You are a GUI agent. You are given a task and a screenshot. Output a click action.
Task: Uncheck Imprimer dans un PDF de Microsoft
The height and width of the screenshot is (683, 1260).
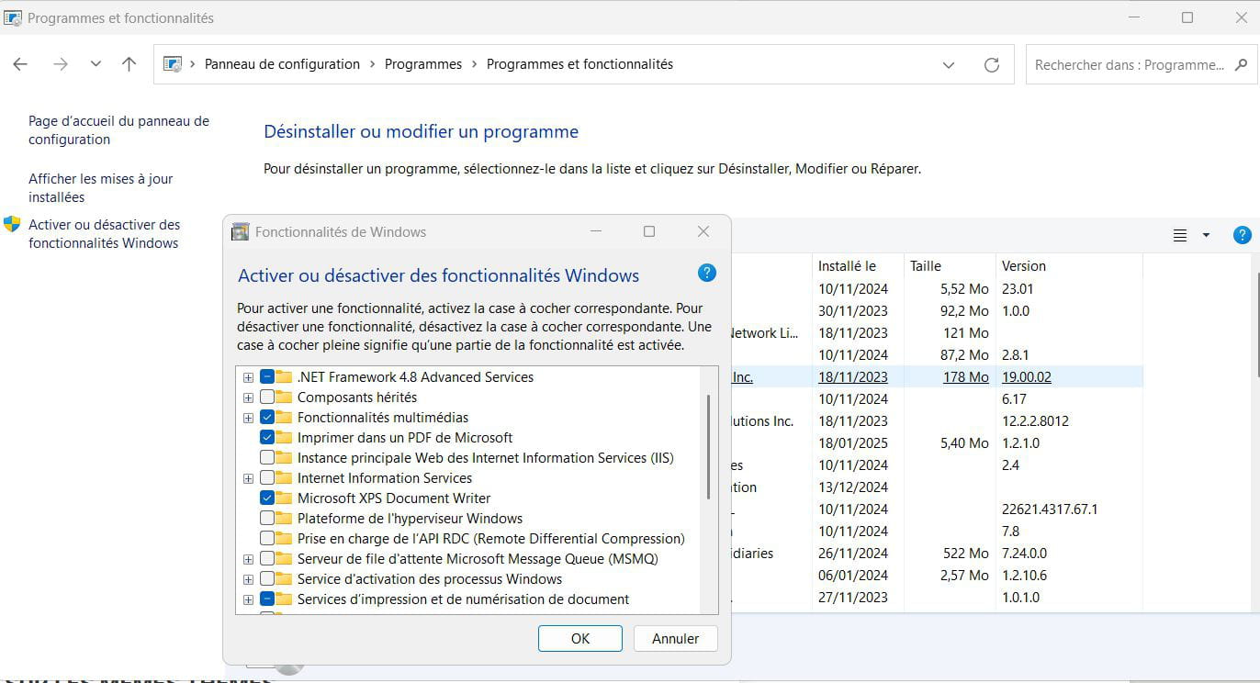tap(267, 438)
